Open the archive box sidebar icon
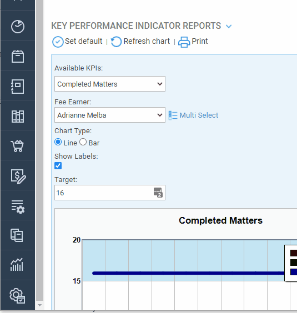Screen dimensions: 297x313 [x=18, y=56]
